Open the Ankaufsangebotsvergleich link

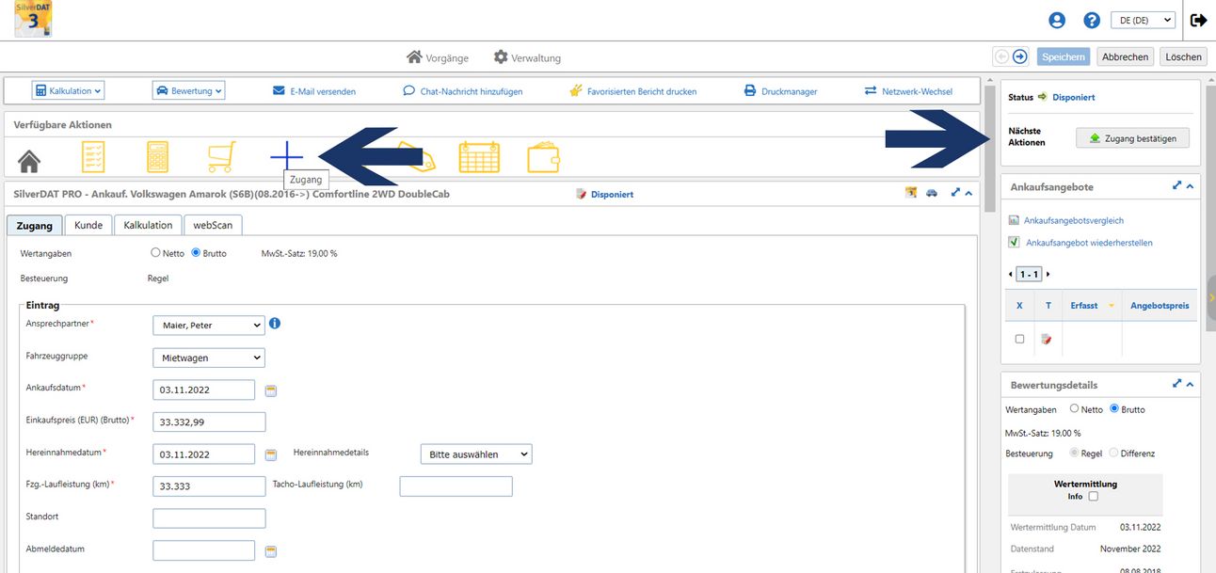(1073, 220)
